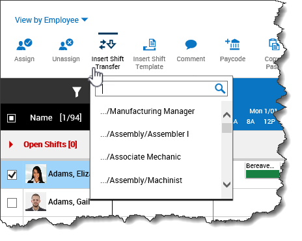
Task: Click the Assign icon
Action: [x=24, y=44]
